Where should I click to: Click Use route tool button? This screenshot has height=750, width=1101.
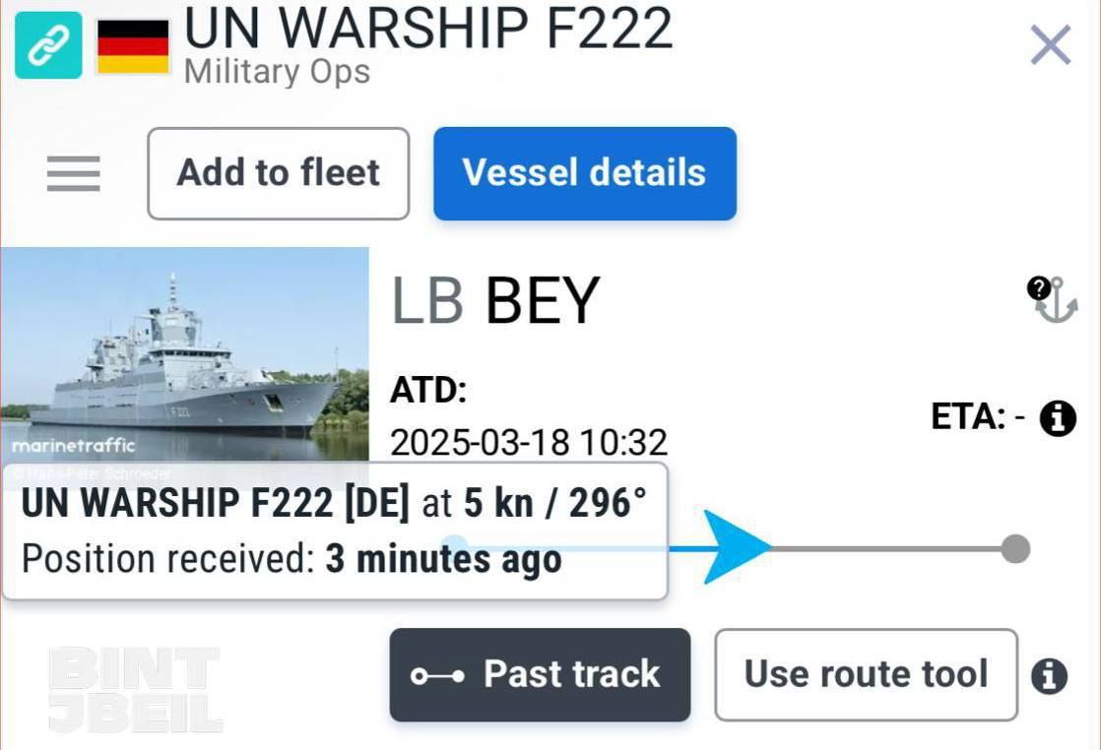[866, 675]
